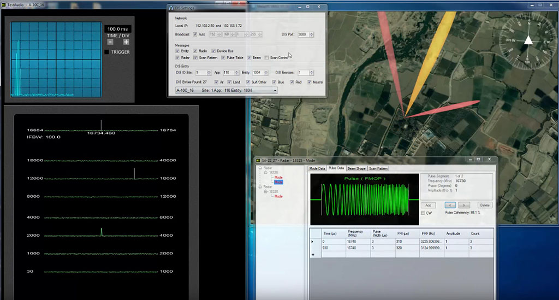Image resolution: width=559 pixels, height=300 pixels.
Task: Enable the TRIGGER checkbox
Action: tap(106, 52)
